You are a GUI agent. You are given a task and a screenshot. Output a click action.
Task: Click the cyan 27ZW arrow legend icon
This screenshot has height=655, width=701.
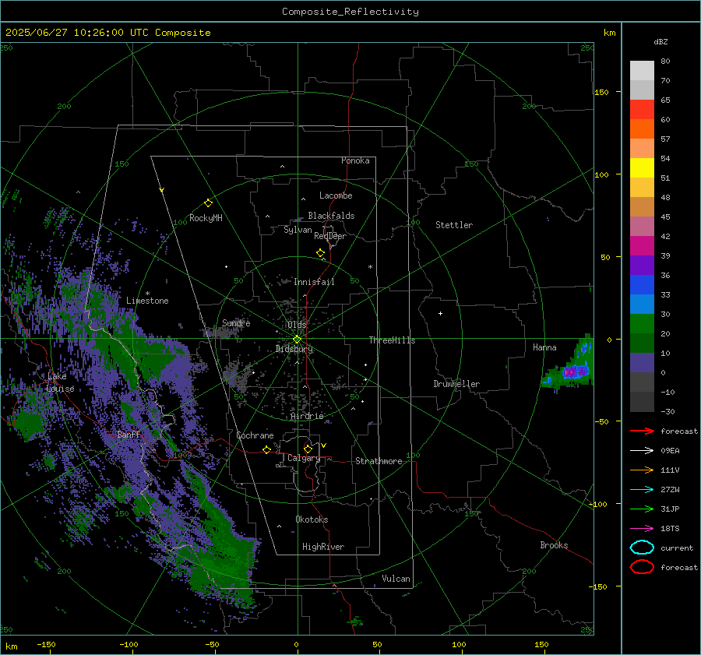[x=642, y=490]
